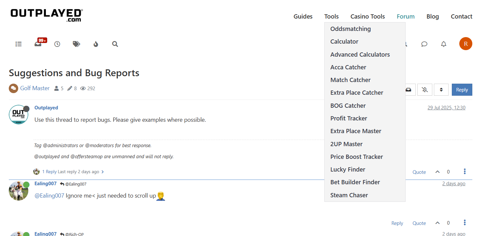View recent topics via clock icon
The image size is (485, 236).
(57, 44)
